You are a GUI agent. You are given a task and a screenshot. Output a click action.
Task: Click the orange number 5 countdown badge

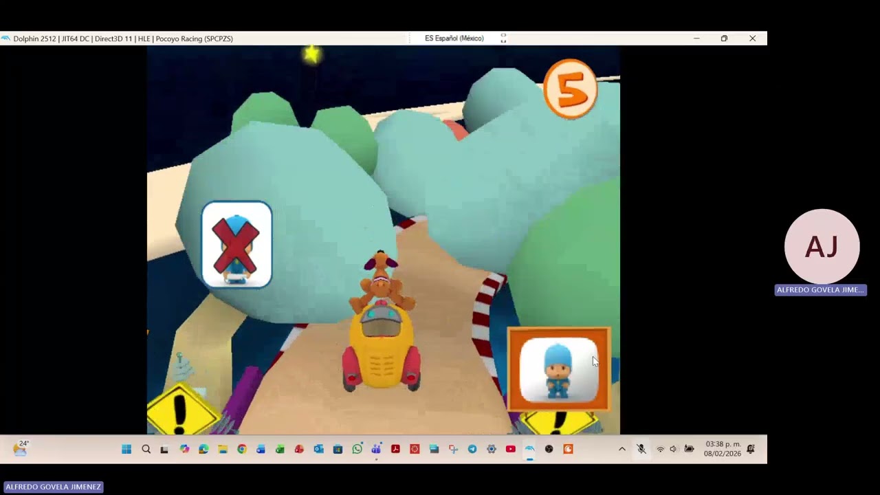point(570,89)
